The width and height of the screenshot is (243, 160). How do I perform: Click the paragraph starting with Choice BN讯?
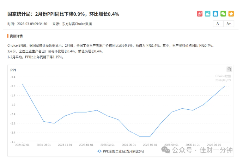111,46
